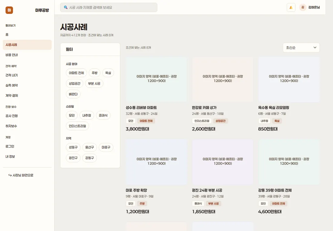
Task: Click the 마루공방 logo icon
Action: 9,10
